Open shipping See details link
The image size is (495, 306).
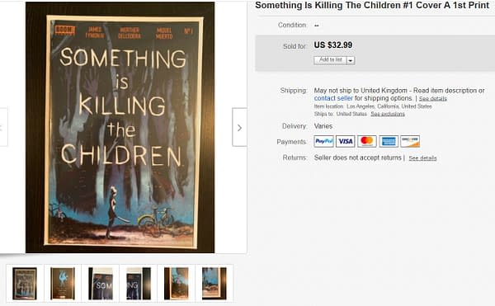point(433,99)
